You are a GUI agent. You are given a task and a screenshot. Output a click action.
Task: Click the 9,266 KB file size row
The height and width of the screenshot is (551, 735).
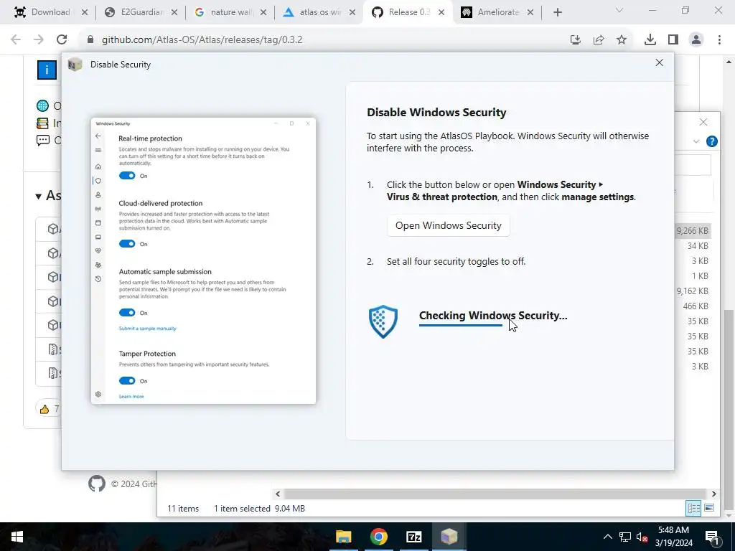693,230
